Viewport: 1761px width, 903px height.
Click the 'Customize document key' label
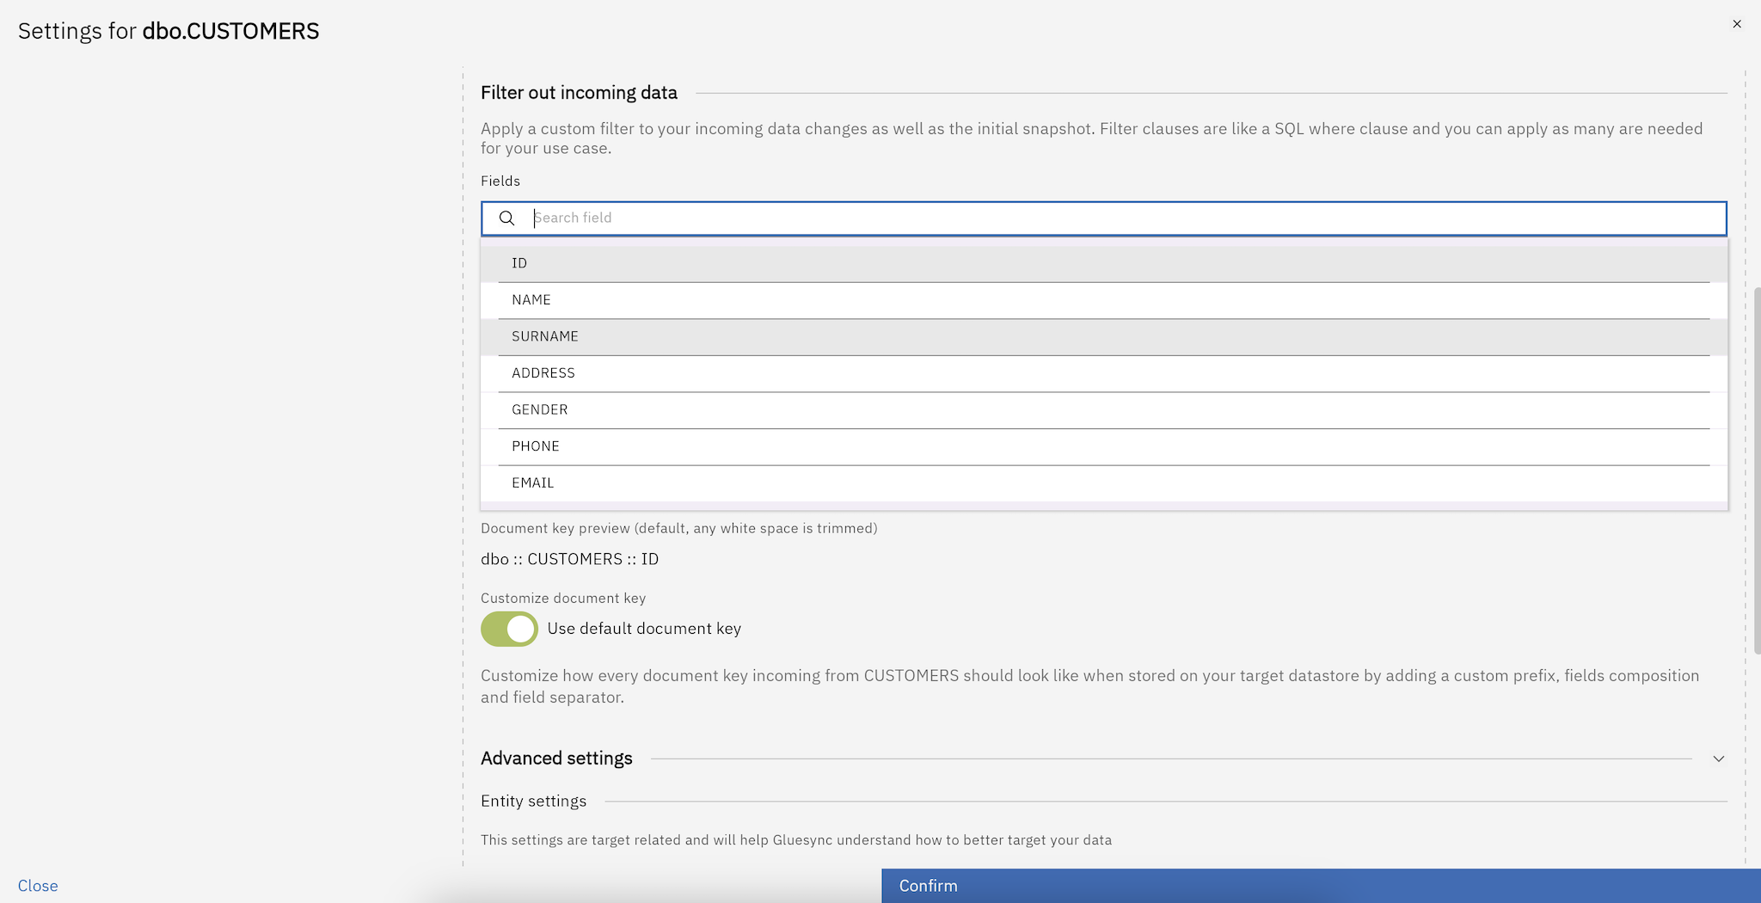[x=563, y=599]
